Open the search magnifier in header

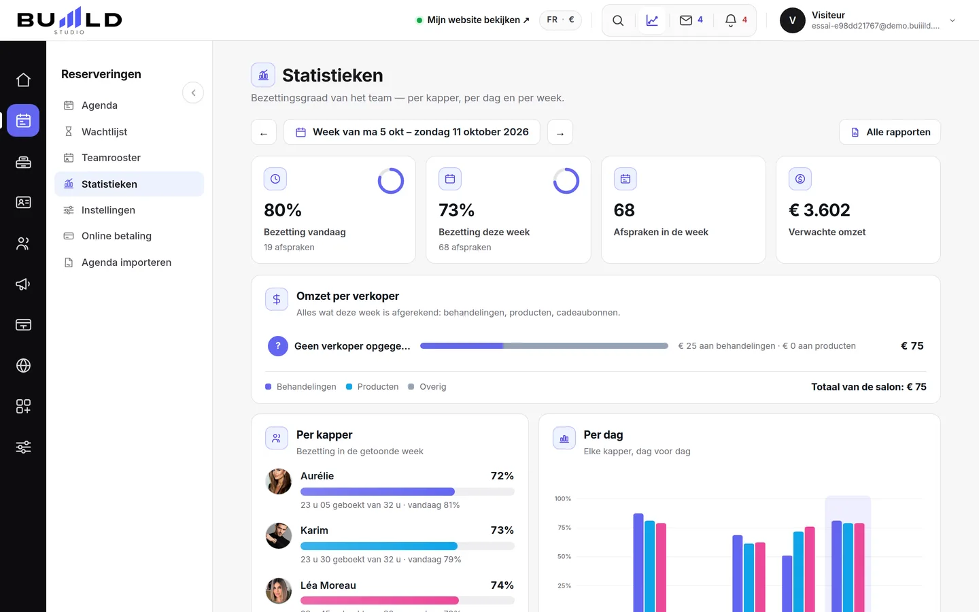click(x=618, y=20)
